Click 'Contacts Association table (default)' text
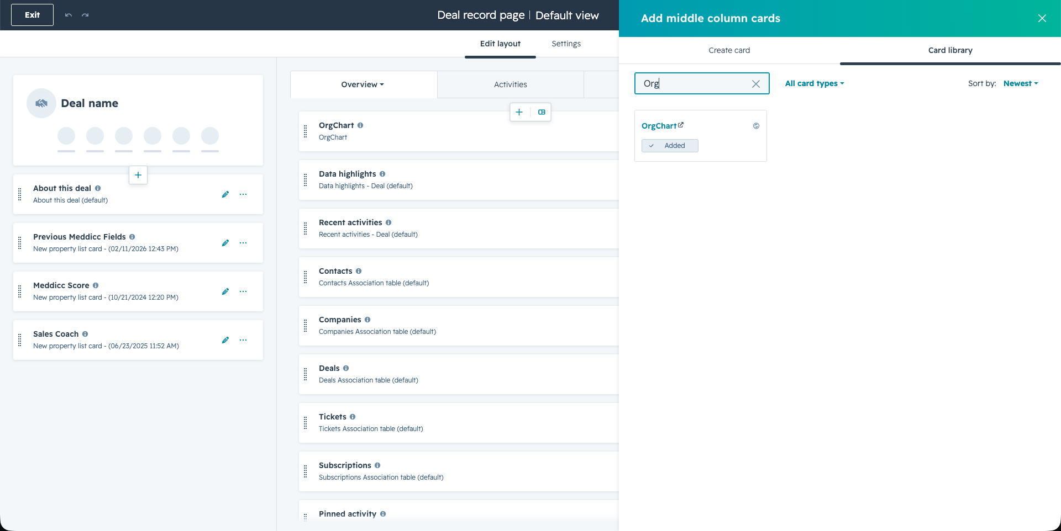Viewport: 1061px width, 531px height. coord(374,283)
